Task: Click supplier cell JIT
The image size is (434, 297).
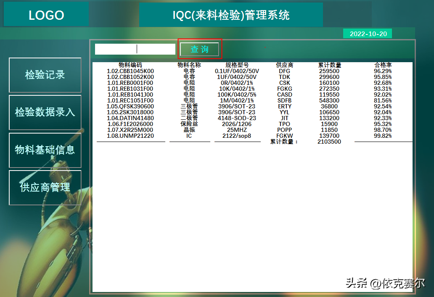Action: tap(285, 118)
